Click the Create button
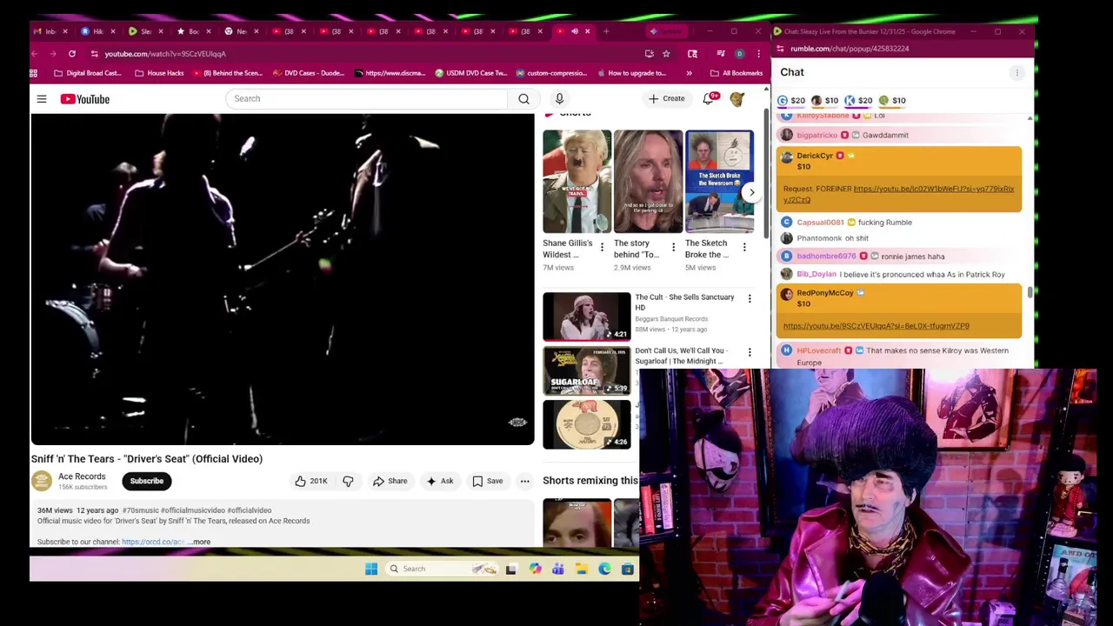This screenshot has width=1113, height=626. click(x=666, y=98)
